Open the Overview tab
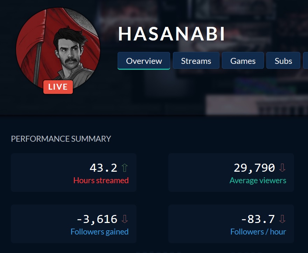Image resolution: width=308 pixels, height=253 pixels. coord(144,61)
